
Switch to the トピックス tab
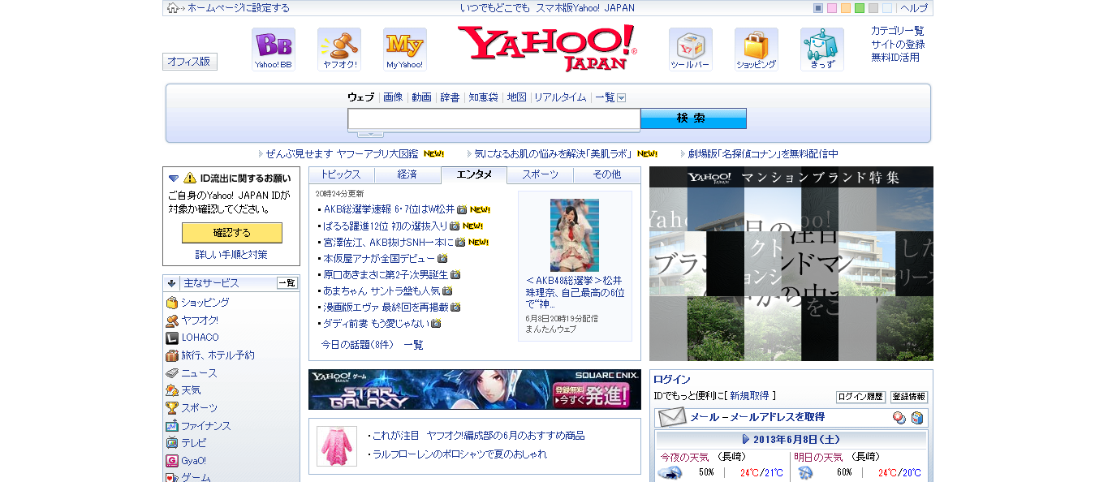[x=341, y=174]
